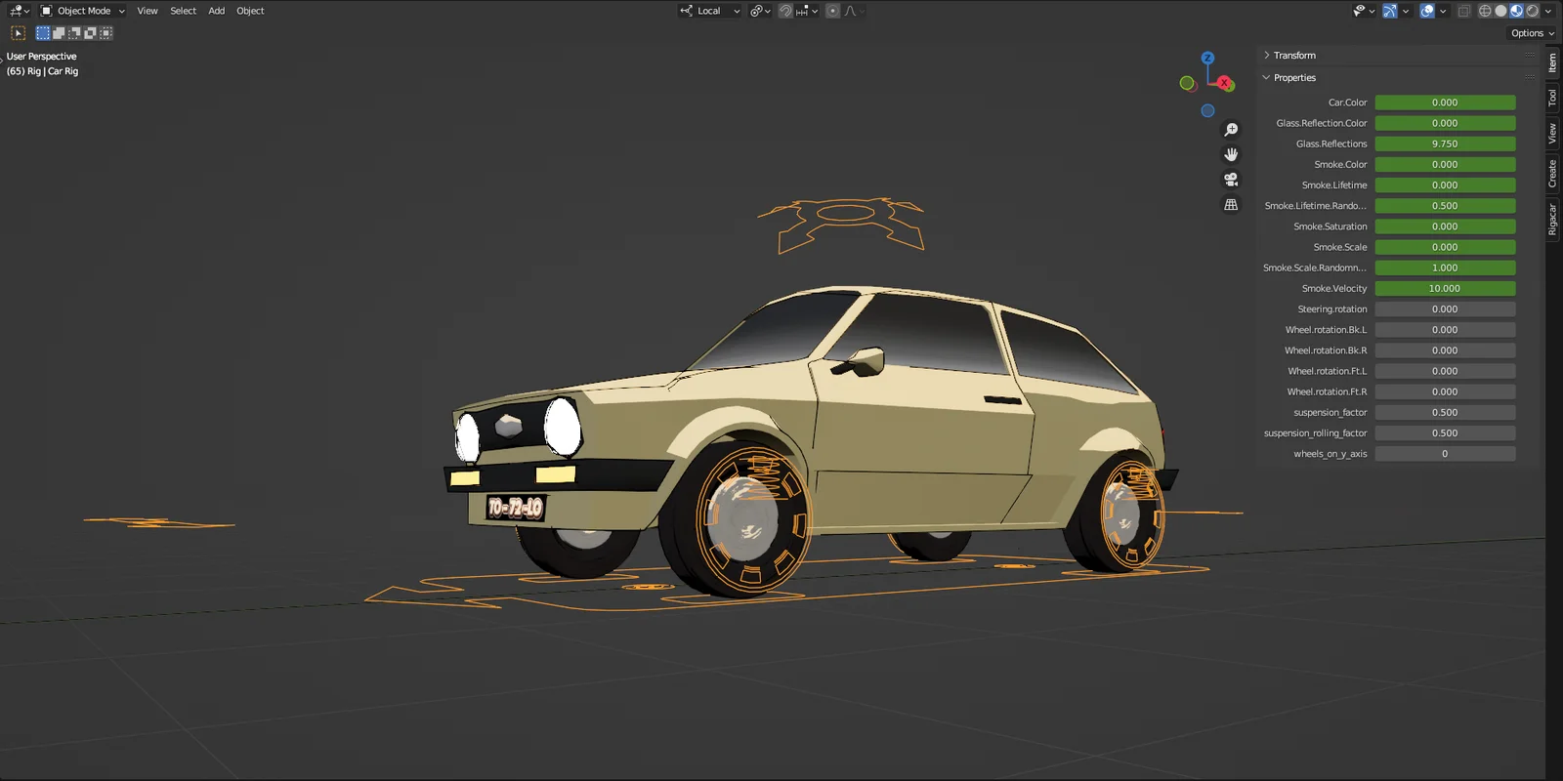
Task: Click the X axis on the navigation gizmo
Action: point(1224,83)
